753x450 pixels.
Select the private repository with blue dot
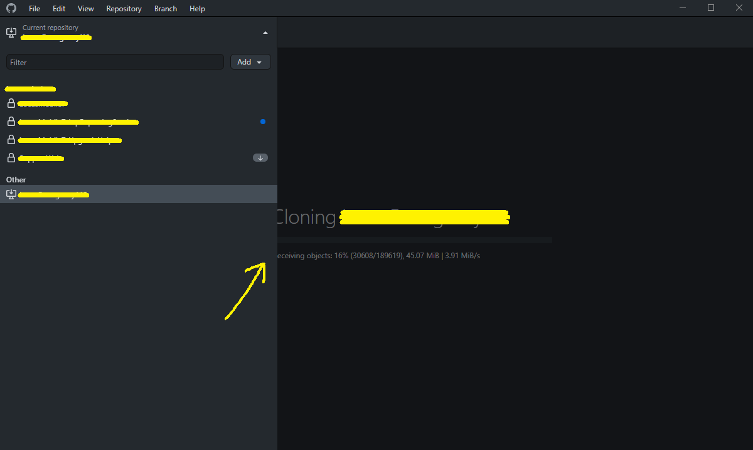pyautogui.click(x=139, y=122)
